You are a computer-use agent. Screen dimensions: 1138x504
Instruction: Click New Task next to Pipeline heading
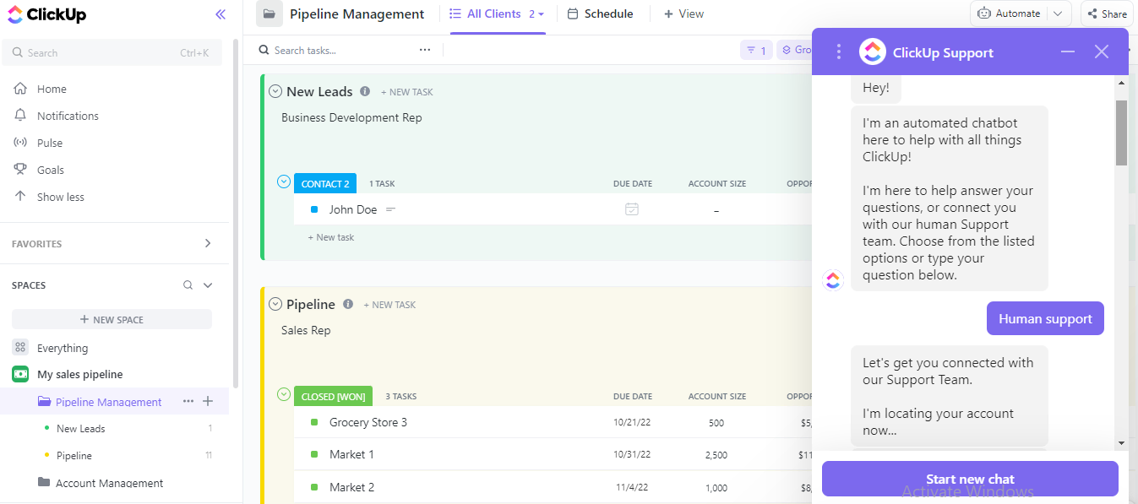389,305
